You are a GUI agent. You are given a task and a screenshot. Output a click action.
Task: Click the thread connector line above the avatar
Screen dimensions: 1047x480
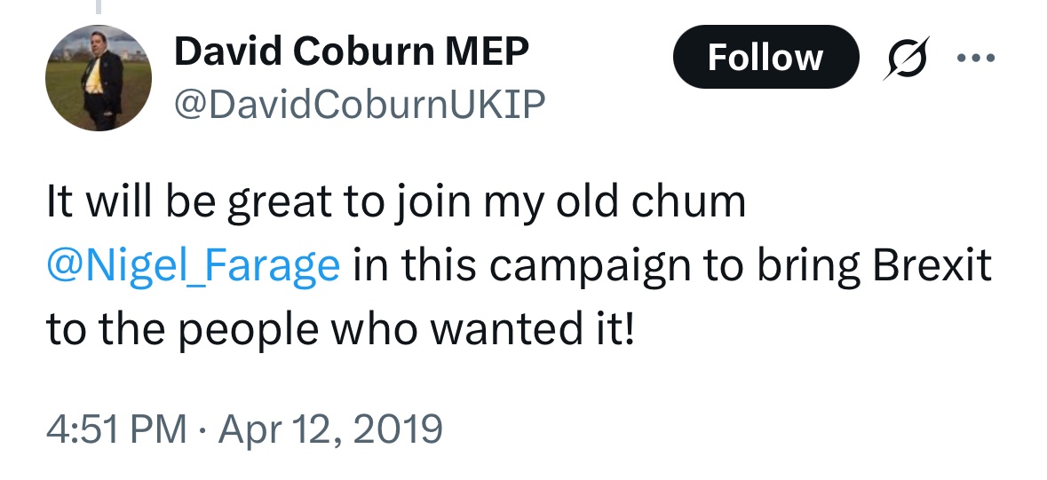click(99, 7)
